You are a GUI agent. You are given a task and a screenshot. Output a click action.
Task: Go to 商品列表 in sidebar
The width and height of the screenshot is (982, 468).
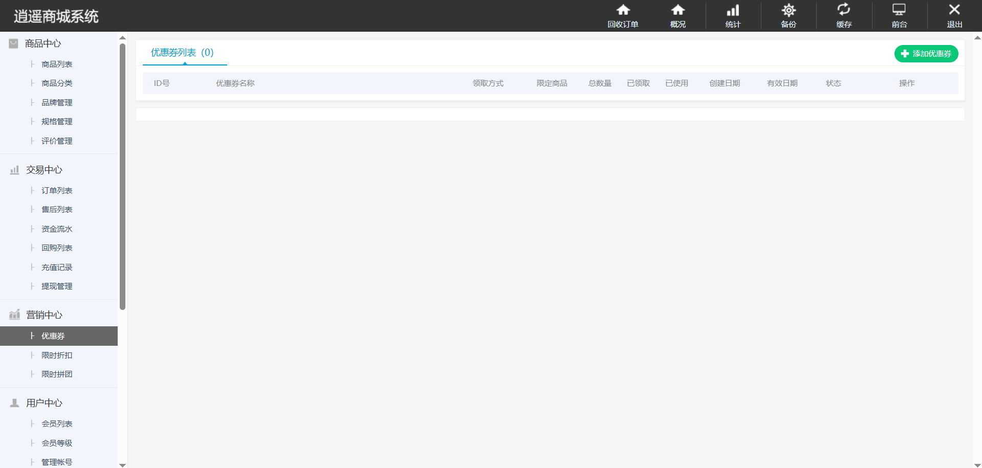pos(57,64)
